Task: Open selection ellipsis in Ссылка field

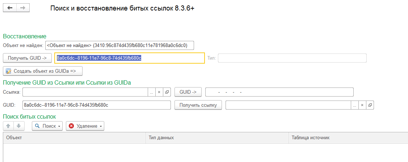Action: pos(152,92)
